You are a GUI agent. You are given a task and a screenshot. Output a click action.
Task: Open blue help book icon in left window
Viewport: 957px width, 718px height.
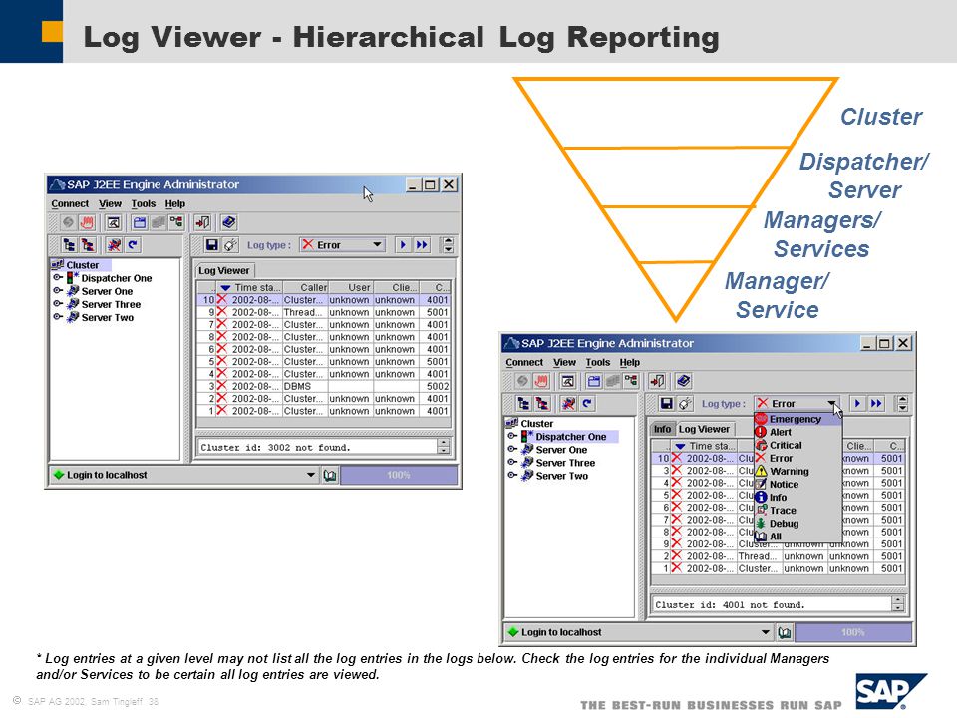click(x=229, y=222)
